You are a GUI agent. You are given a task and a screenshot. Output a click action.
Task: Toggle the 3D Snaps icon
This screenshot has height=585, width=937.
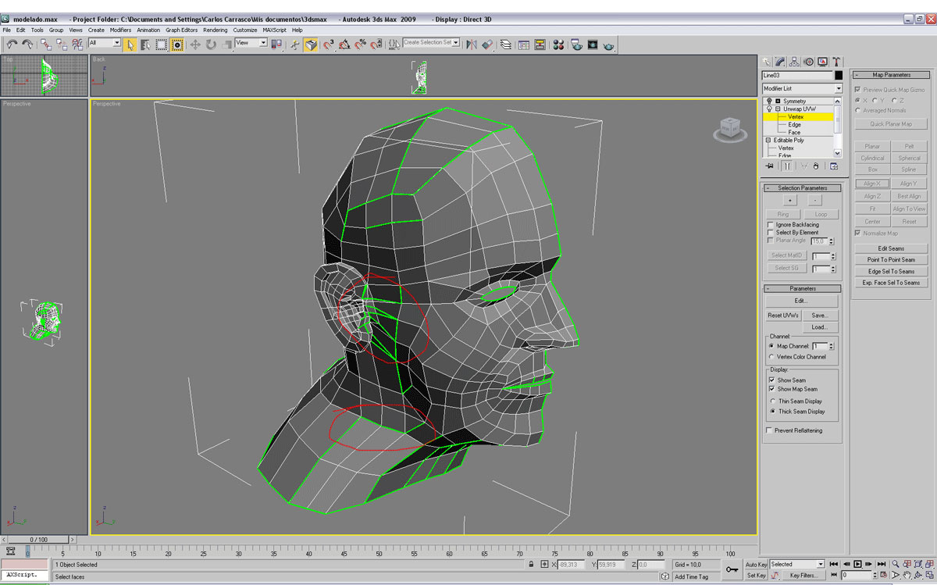[x=329, y=45]
